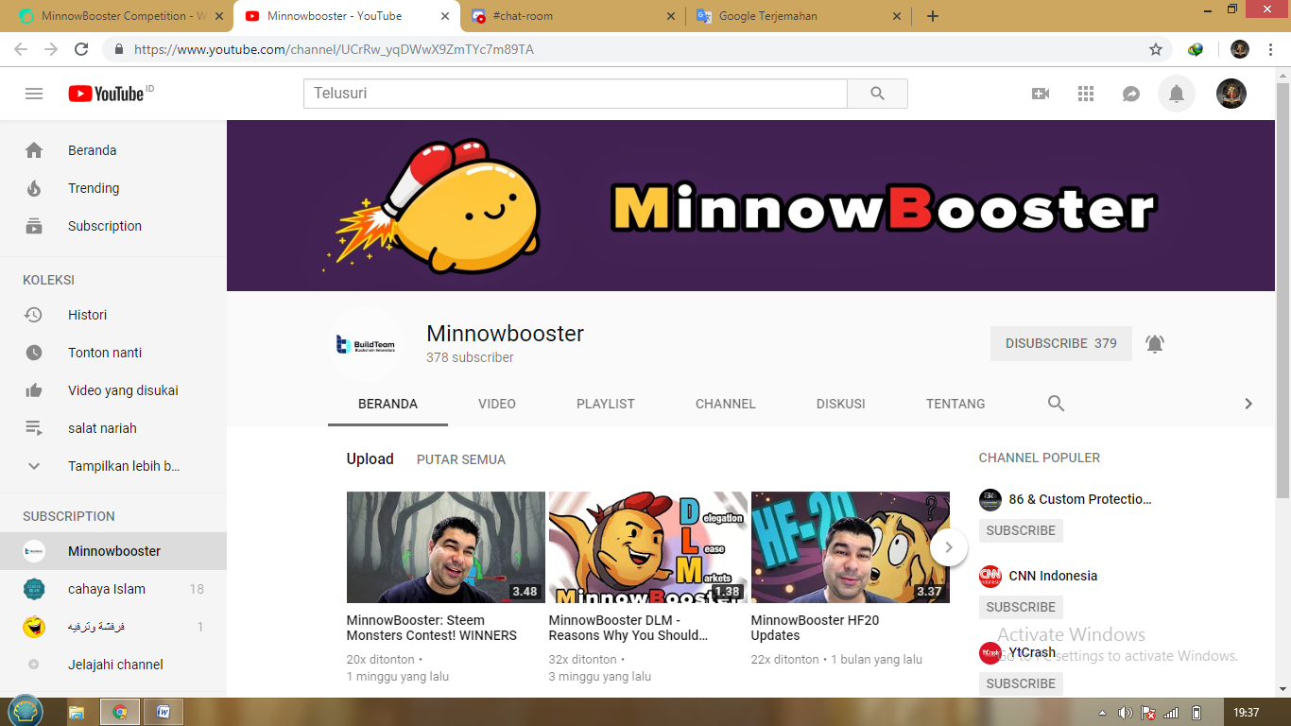Open MinnowBooster DLM video thumbnail
This screenshot has width=1291, height=726.
648,547
